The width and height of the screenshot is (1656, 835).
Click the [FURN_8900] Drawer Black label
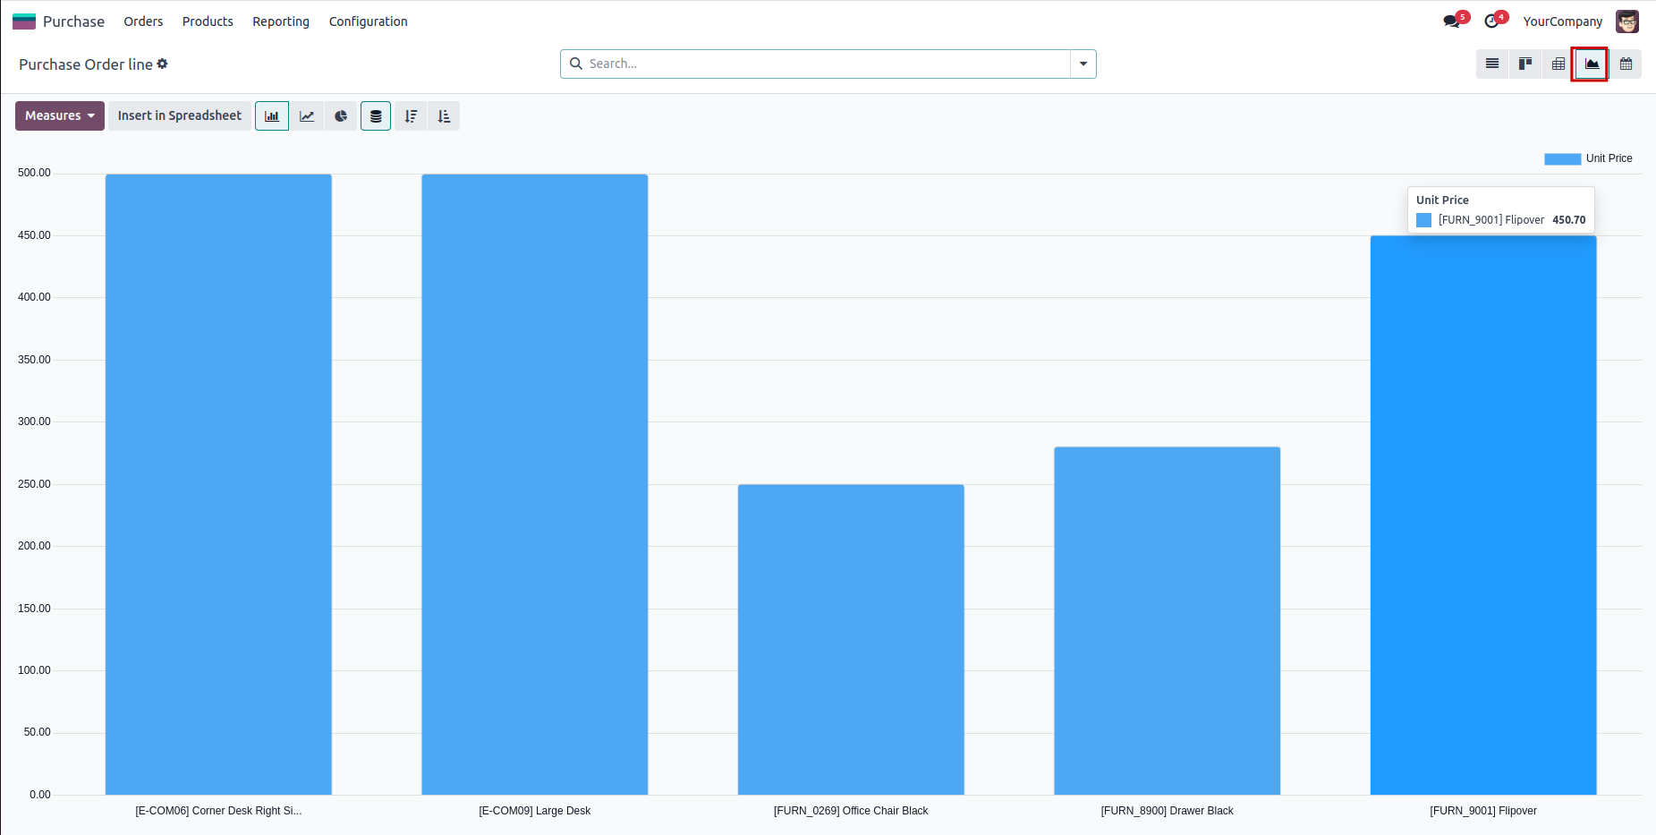(x=1168, y=811)
